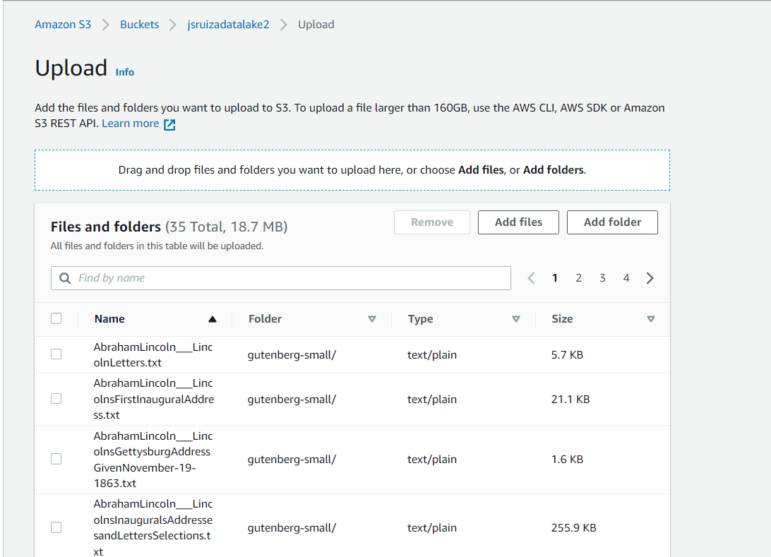Open the Size column filter dropdown
Screen dimensions: 771x557
coord(651,319)
